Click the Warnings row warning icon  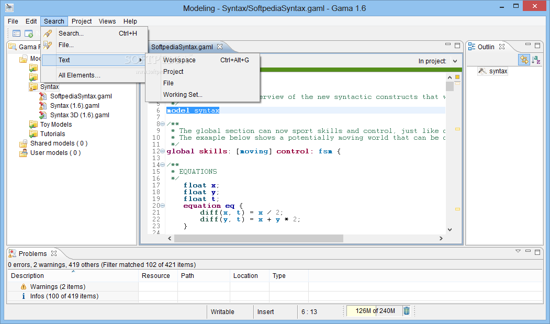pyautogui.click(x=24, y=287)
